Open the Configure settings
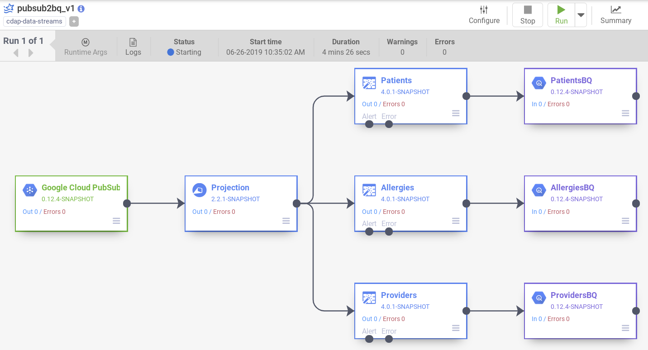Viewport: 648px width, 350px height. tap(484, 15)
